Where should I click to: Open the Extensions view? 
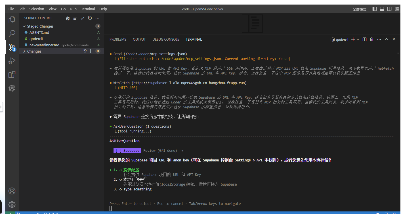(12, 74)
